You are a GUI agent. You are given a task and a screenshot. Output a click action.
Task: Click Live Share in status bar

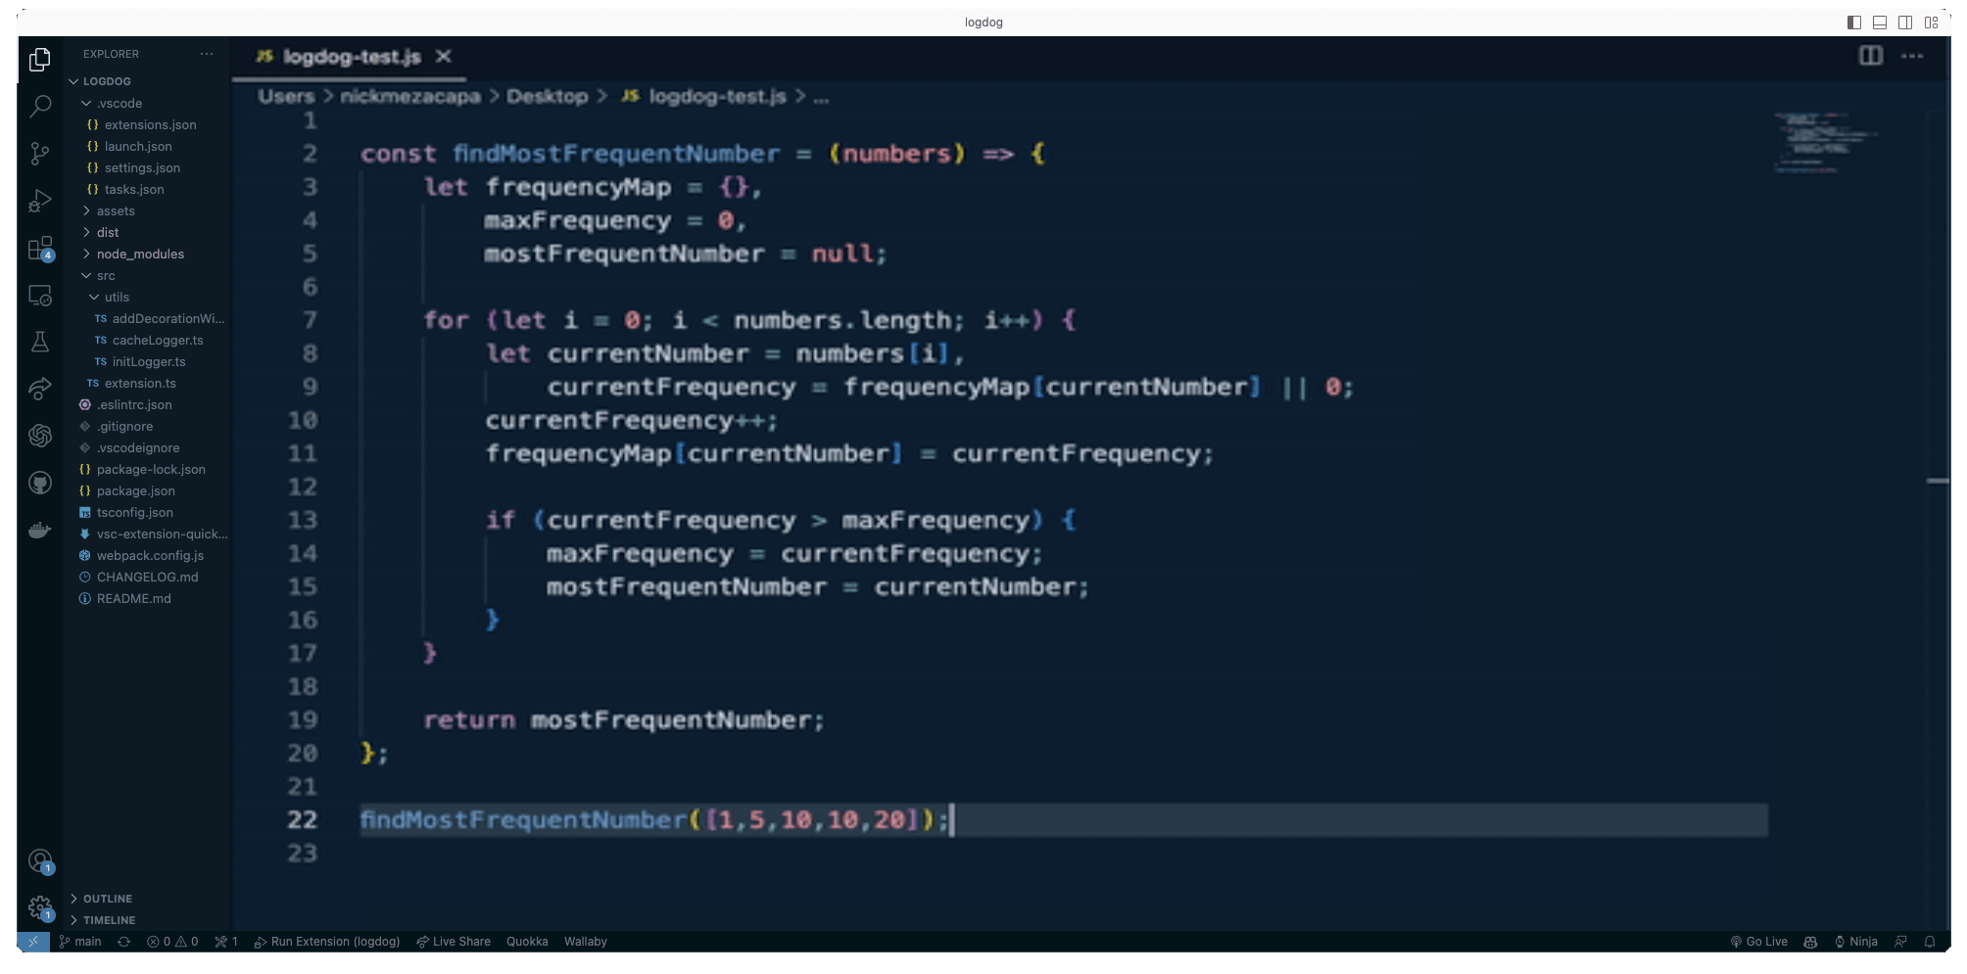(454, 942)
